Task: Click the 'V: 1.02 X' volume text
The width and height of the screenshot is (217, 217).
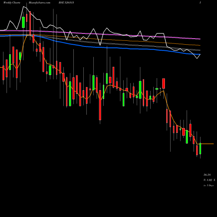Action: point(209,180)
